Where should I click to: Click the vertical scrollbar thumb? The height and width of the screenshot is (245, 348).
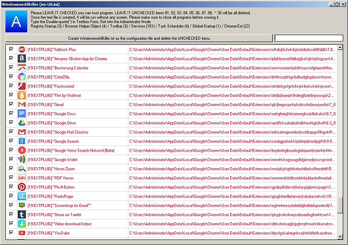pyautogui.click(x=340, y=205)
